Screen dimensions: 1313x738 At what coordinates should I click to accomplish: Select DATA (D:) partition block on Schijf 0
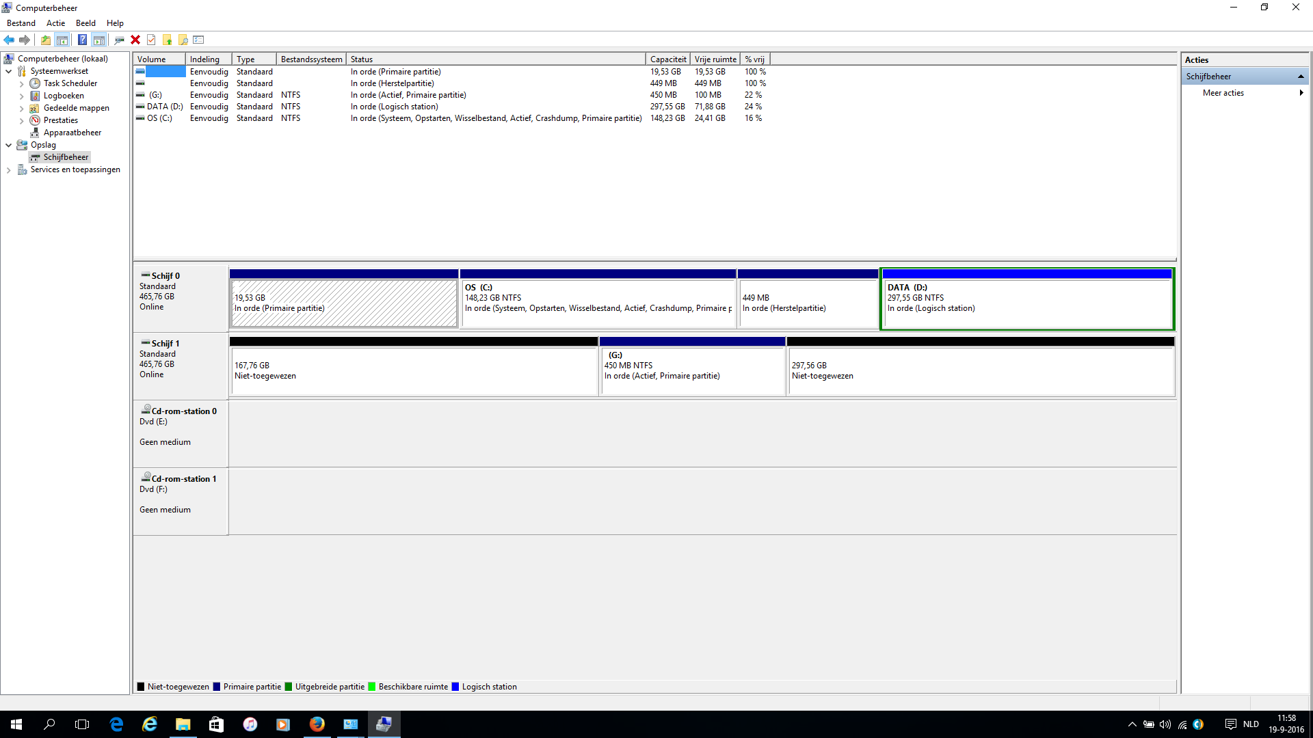point(1027,299)
